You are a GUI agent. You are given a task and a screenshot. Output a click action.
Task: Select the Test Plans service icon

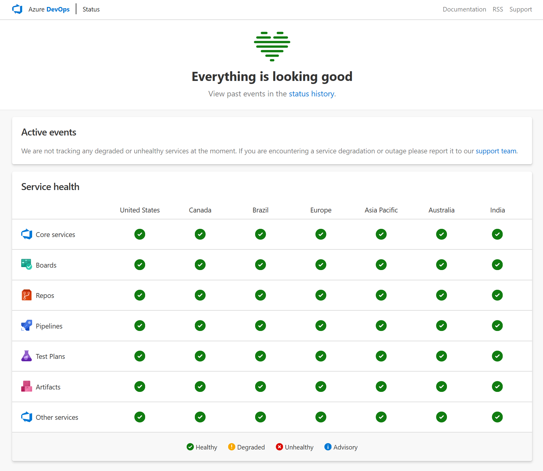coord(26,356)
